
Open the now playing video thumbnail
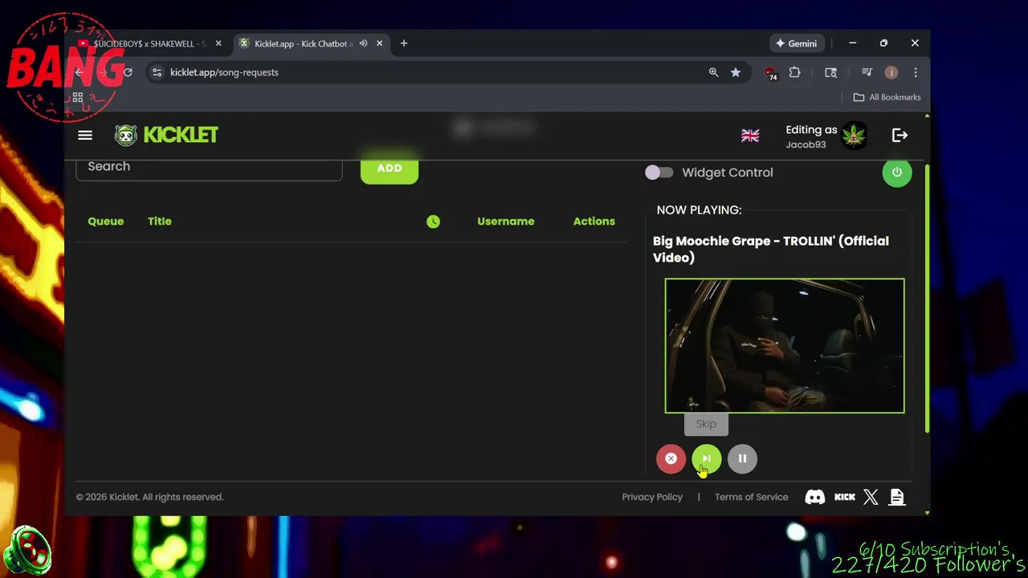click(x=785, y=345)
